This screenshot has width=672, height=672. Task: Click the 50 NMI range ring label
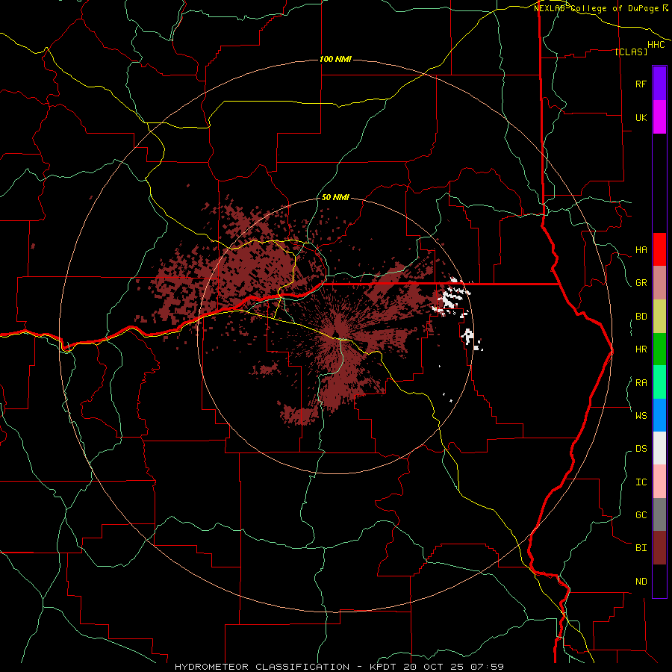point(335,197)
